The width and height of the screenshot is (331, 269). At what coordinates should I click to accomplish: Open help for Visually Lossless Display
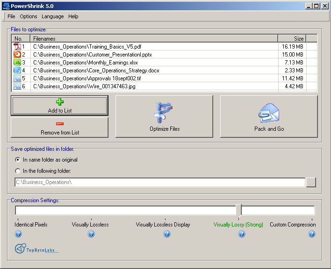click(167, 234)
